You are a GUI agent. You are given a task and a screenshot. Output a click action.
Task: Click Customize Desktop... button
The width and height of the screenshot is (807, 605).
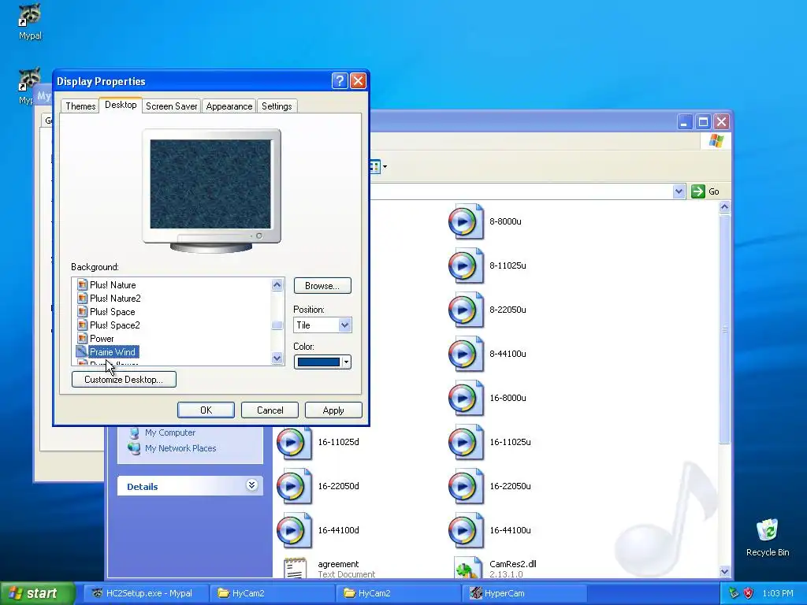[124, 380]
